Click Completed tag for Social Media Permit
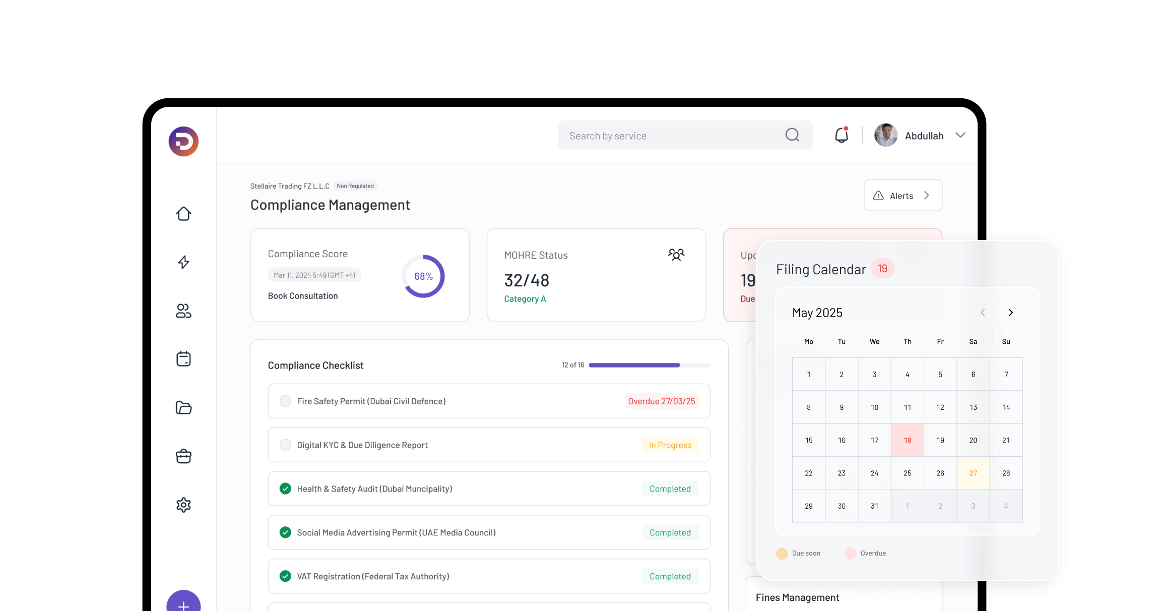Viewport: 1157px width, 611px height. [670, 533]
